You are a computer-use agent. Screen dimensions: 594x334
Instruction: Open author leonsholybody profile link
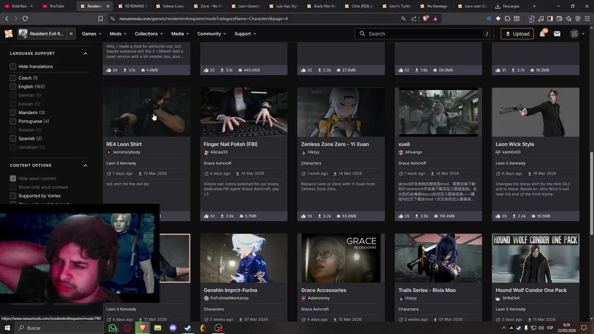tap(126, 152)
